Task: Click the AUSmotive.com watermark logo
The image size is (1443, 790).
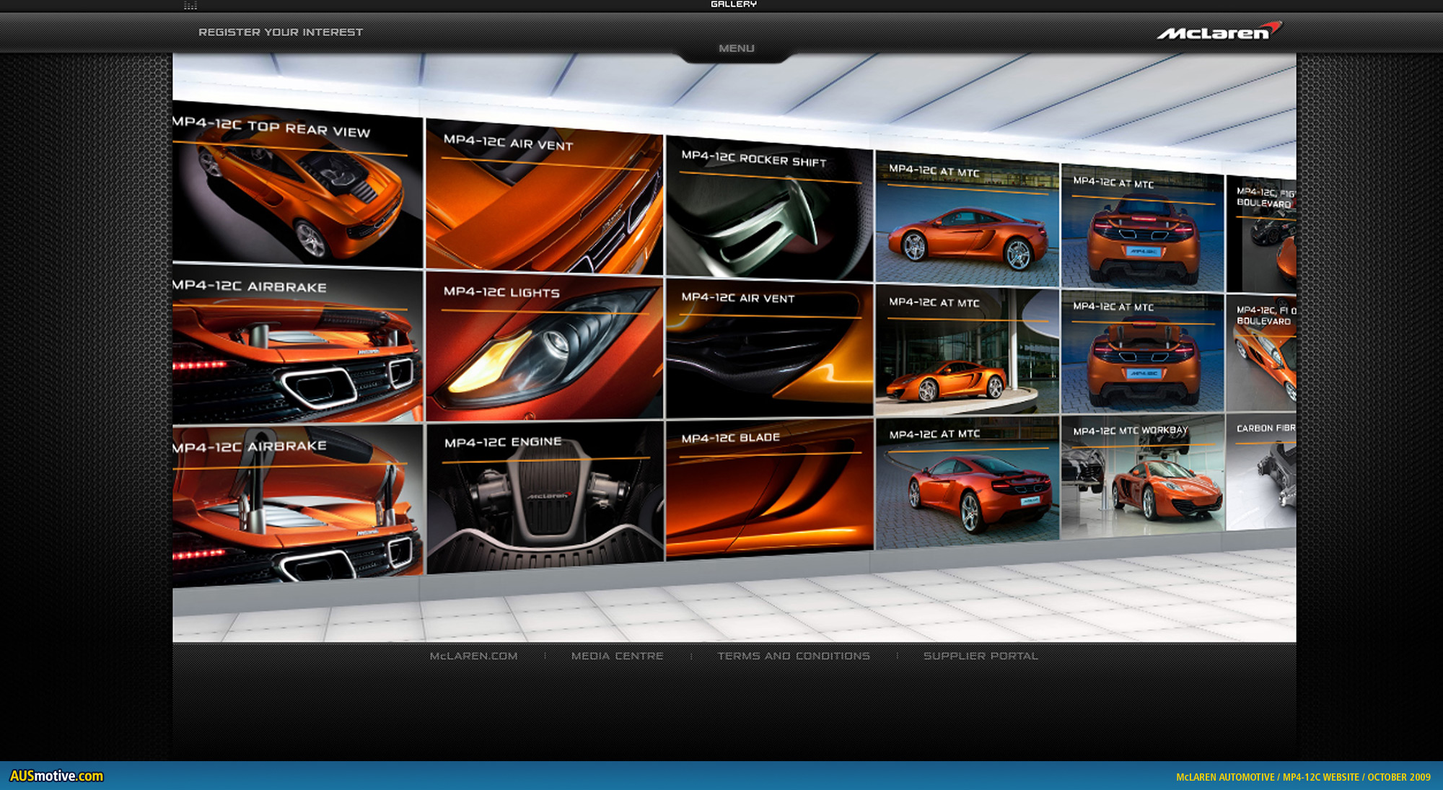Action: tap(56, 776)
